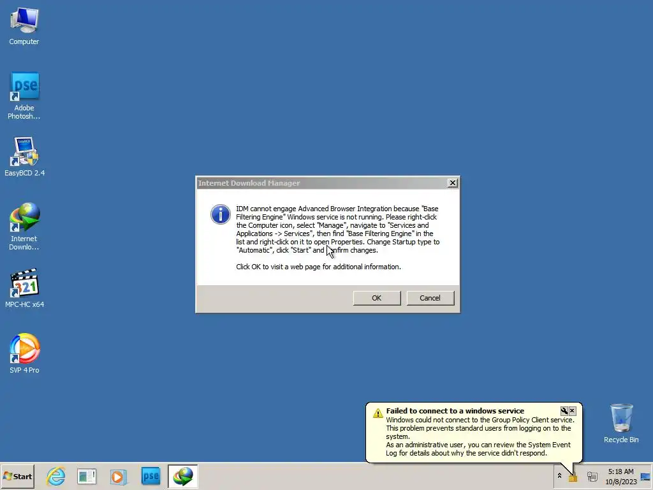Select the Adobe Photoshop Elements desktop shortcut
This screenshot has width=653, height=490.
click(24, 96)
